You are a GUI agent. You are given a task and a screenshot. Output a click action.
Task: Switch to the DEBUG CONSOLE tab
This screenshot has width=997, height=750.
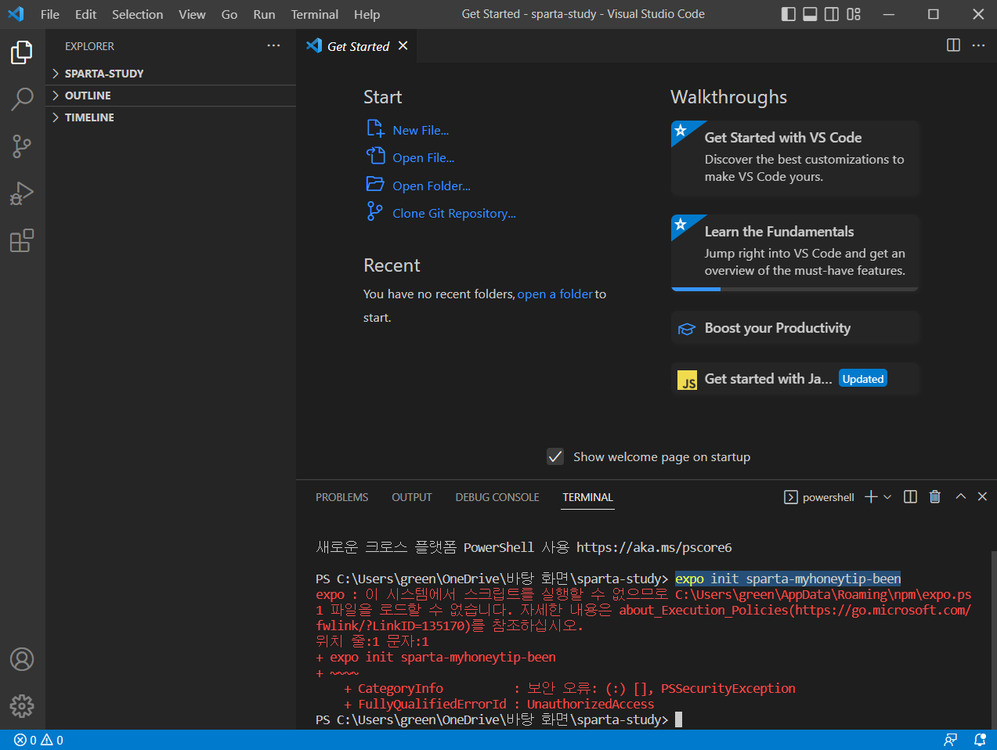pyautogui.click(x=497, y=497)
